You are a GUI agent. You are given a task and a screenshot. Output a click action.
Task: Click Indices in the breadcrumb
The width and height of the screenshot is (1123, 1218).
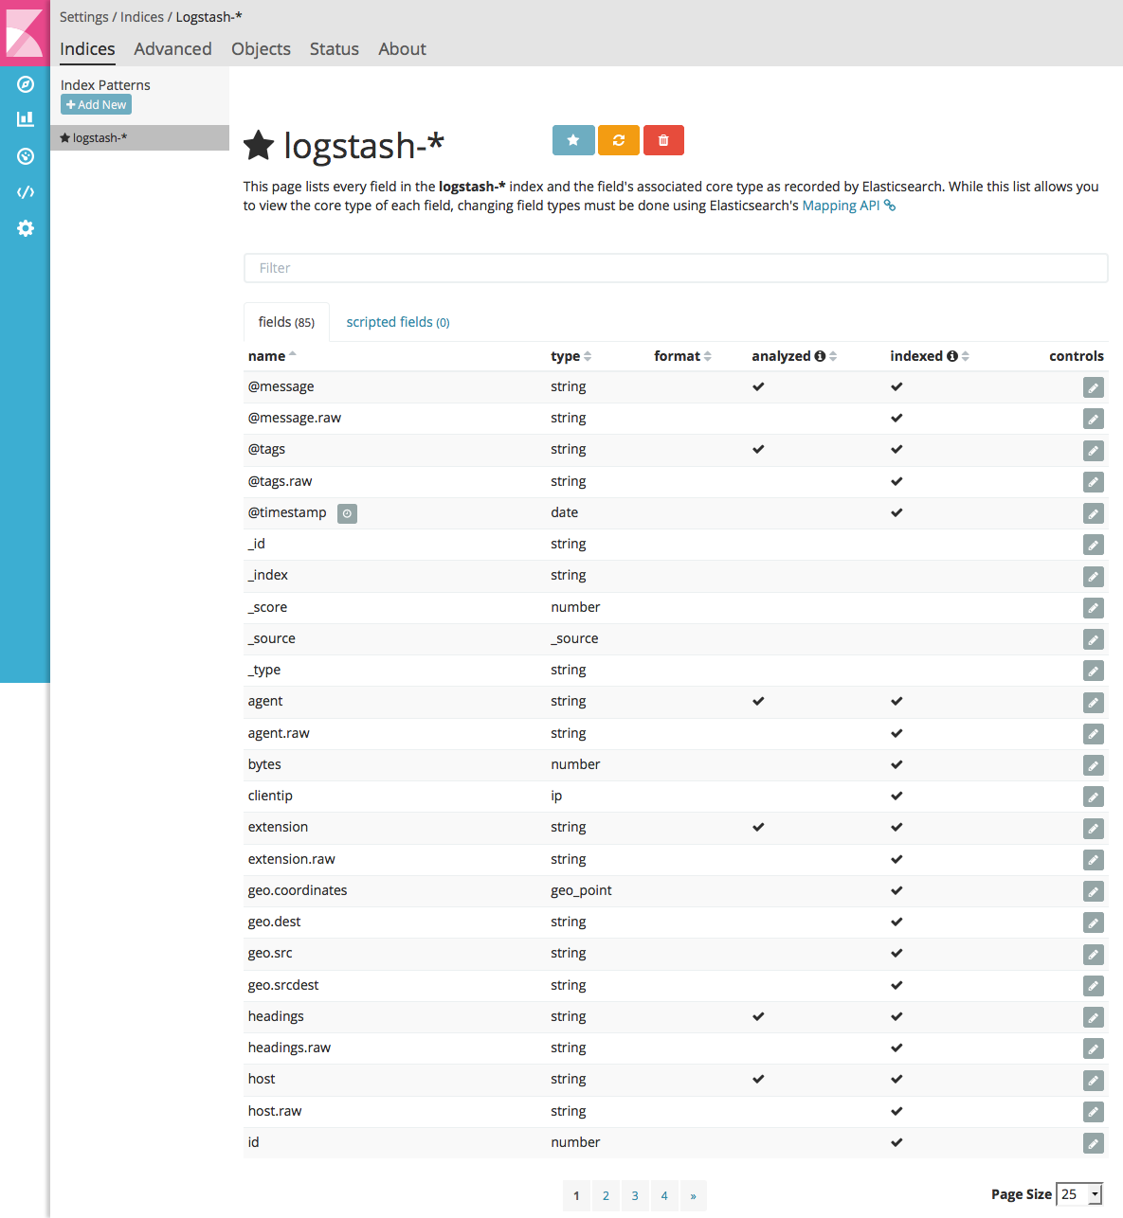click(142, 17)
